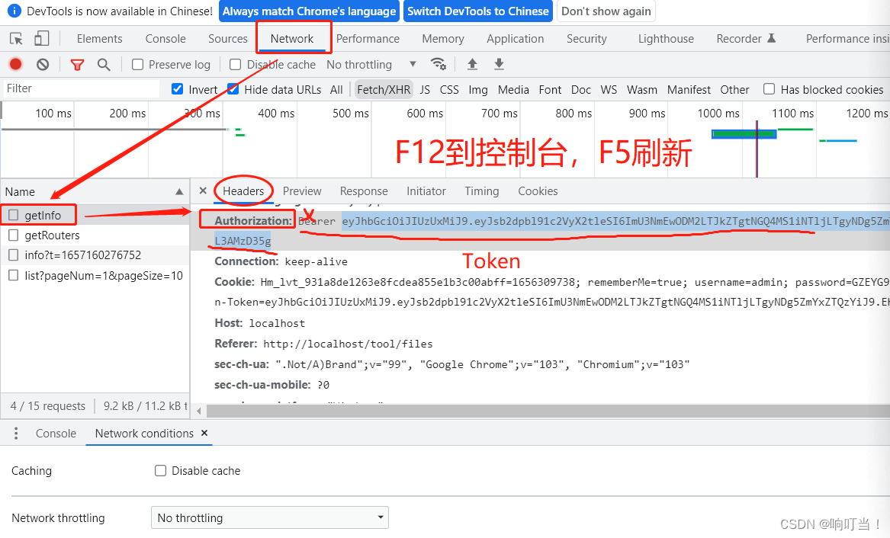Toggle the Has blocked cookies filter

point(770,89)
